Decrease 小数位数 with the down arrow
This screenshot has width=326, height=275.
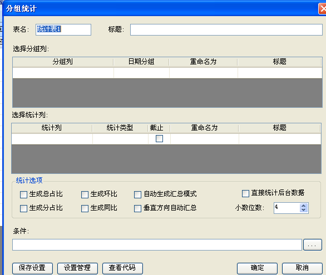tap(304, 210)
